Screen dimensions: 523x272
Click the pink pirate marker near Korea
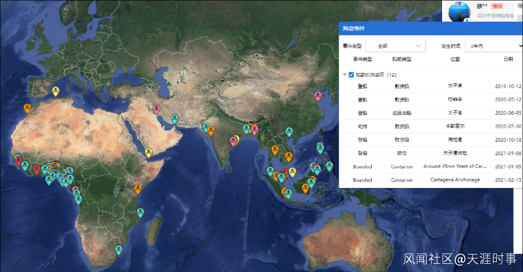318,95
